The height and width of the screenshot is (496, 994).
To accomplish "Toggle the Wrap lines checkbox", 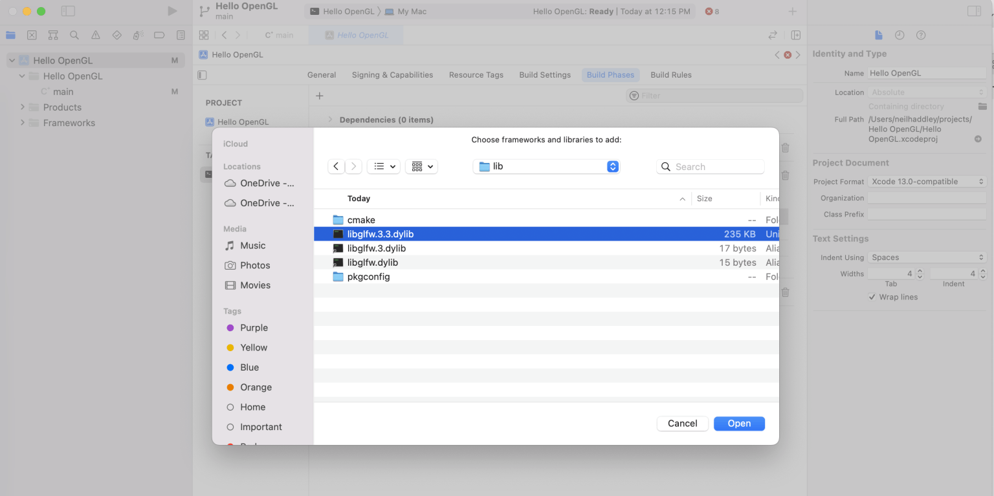I will coord(872,297).
